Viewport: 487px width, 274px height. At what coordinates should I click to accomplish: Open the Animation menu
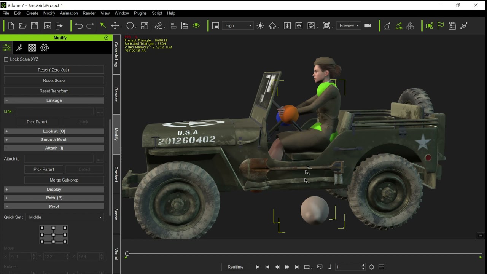(x=69, y=13)
